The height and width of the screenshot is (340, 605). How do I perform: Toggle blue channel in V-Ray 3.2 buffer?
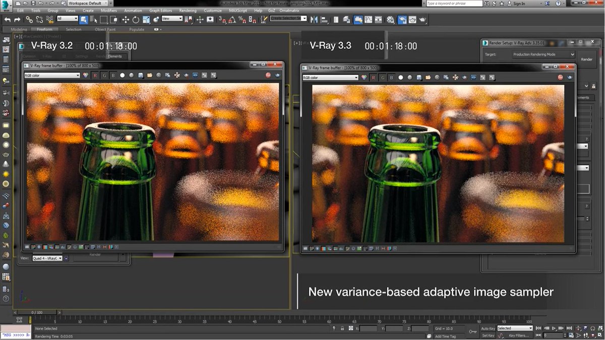pos(113,75)
